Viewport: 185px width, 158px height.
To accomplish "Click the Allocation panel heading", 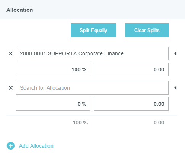I will point(20,10).
